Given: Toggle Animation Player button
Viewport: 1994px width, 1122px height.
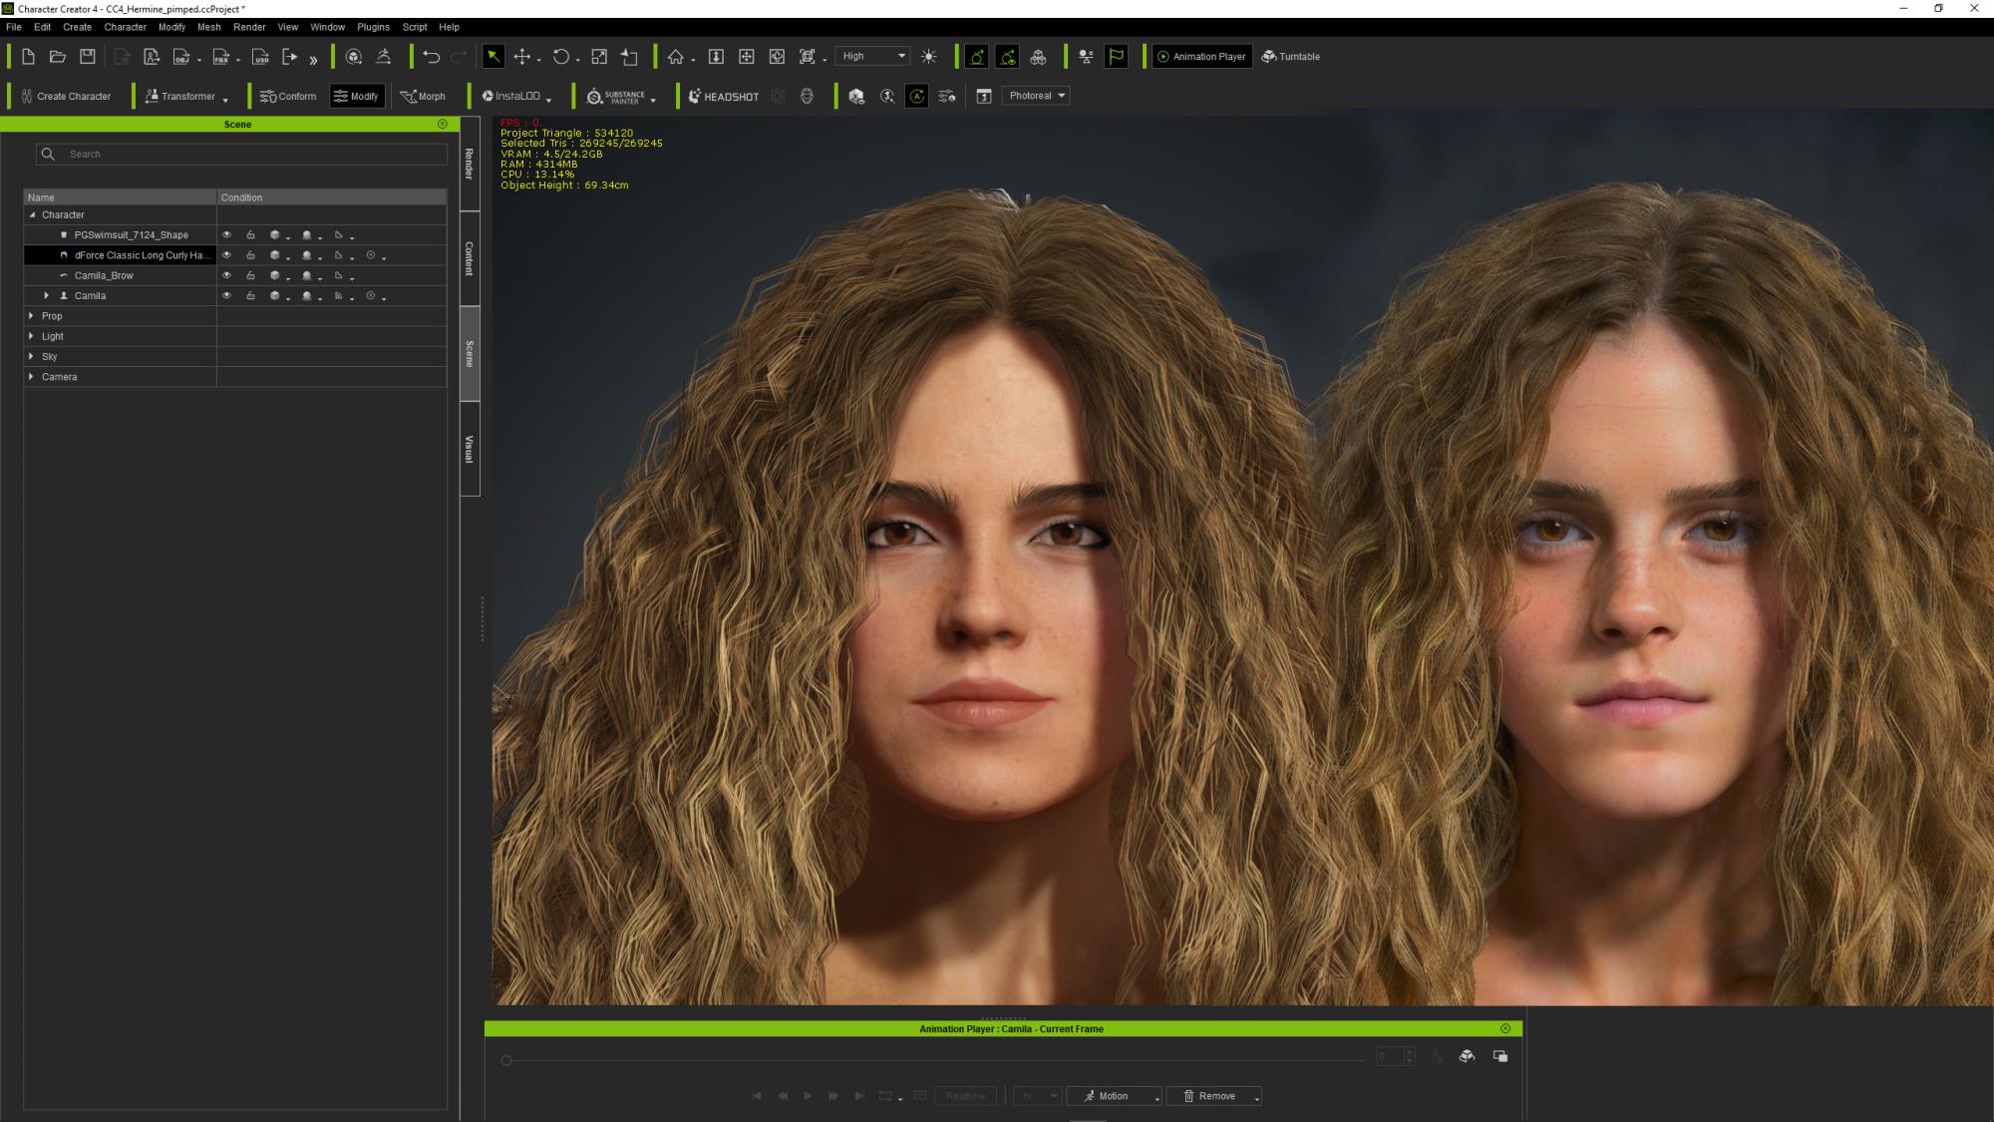Looking at the screenshot, I should tap(1201, 57).
